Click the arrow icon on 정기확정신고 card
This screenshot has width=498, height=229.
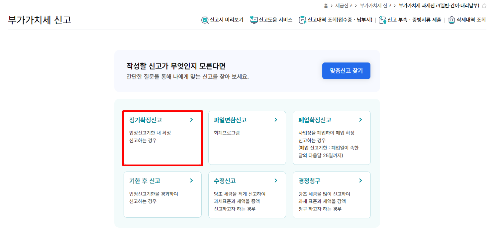click(x=191, y=120)
